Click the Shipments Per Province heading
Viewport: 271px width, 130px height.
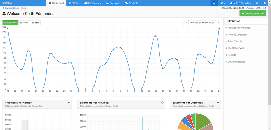point(95,103)
